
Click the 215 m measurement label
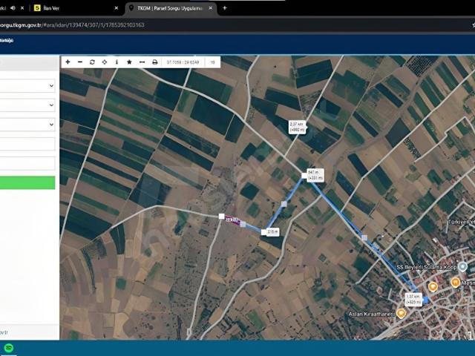coord(272,232)
